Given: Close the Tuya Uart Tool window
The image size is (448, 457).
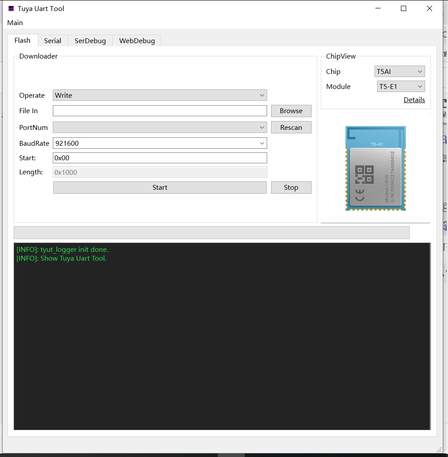Looking at the screenshot, I should (x=430, y=8).
